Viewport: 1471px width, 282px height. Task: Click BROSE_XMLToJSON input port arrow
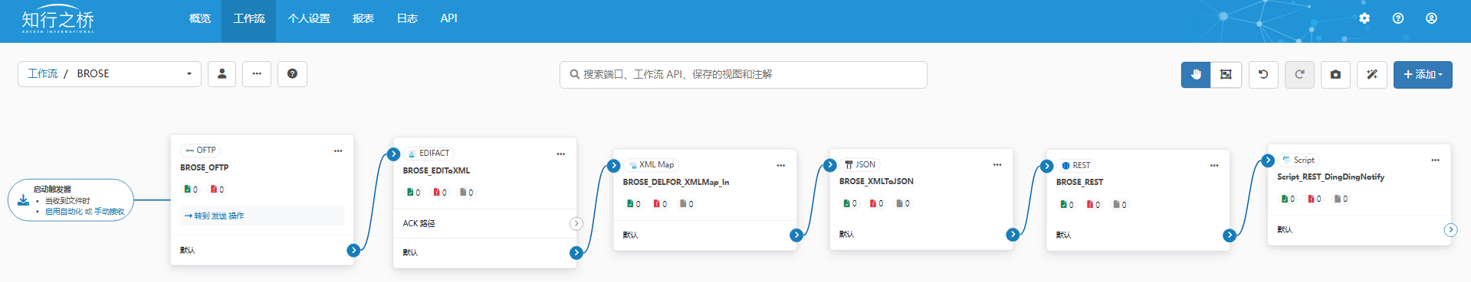829,164
